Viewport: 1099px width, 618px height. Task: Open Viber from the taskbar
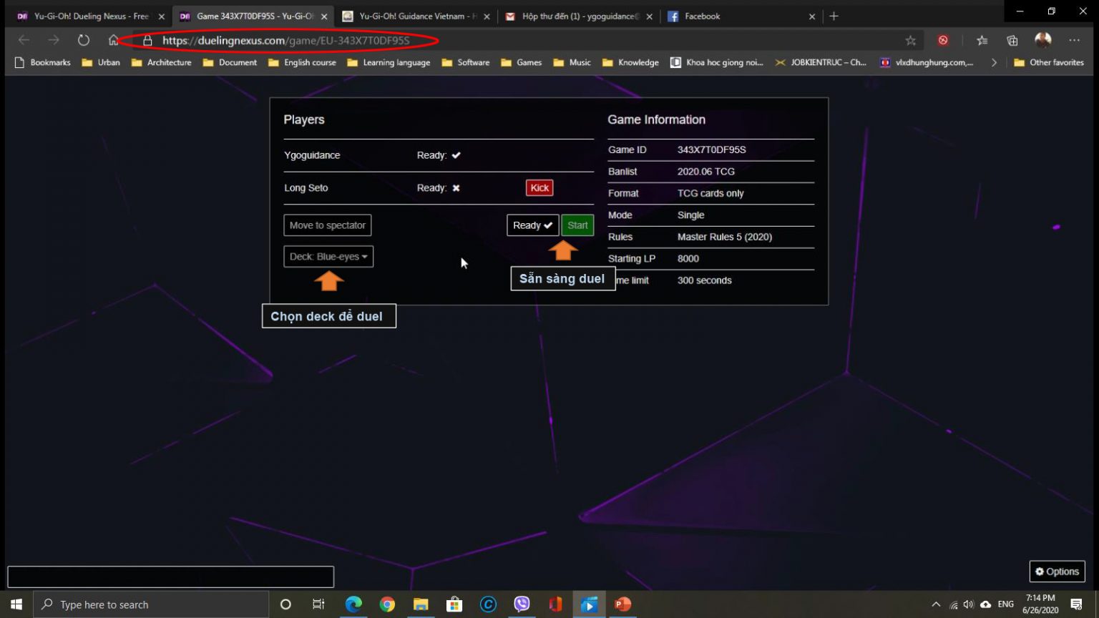[522, 604]
